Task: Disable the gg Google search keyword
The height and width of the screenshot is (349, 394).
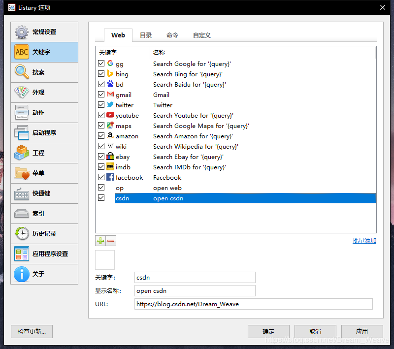Action: 101,63
